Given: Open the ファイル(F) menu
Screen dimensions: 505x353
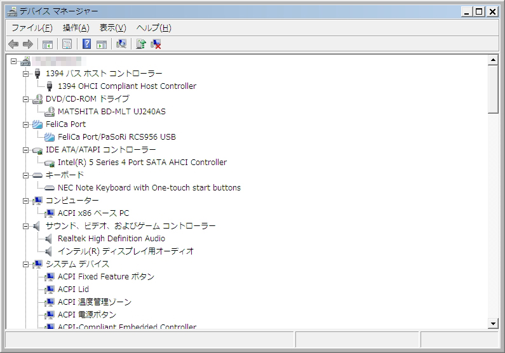Looking at the screenshot, I should [32, 28].
